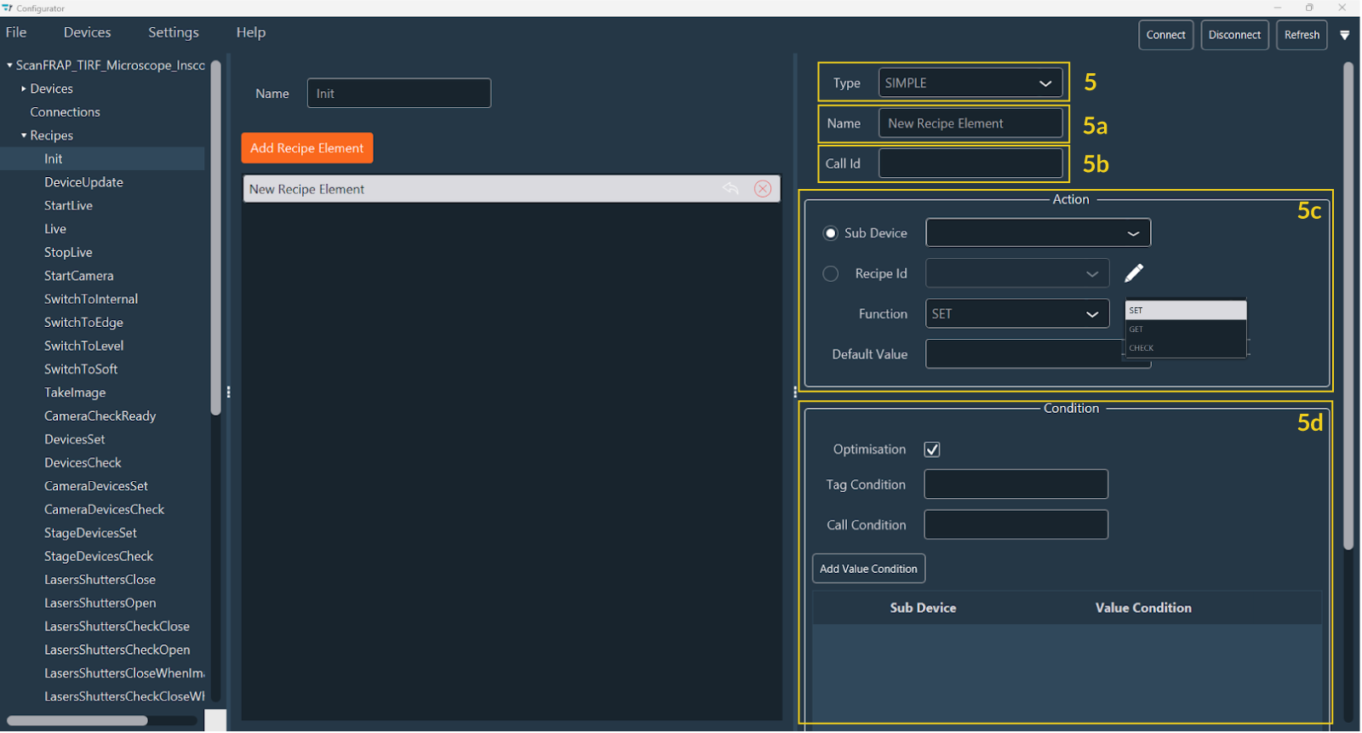Click the Configurator app icon in title bar

pos(8,8)
